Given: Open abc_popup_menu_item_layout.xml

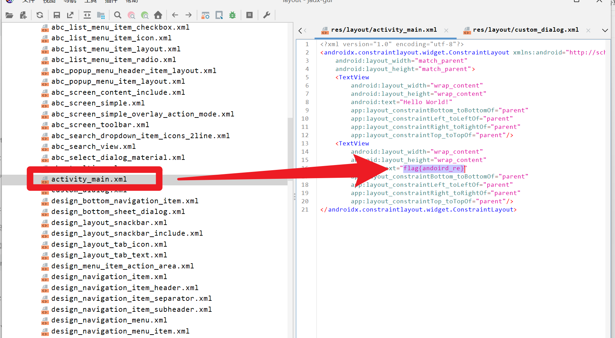Looking at the screenshot, I should (x=118, y=81).
